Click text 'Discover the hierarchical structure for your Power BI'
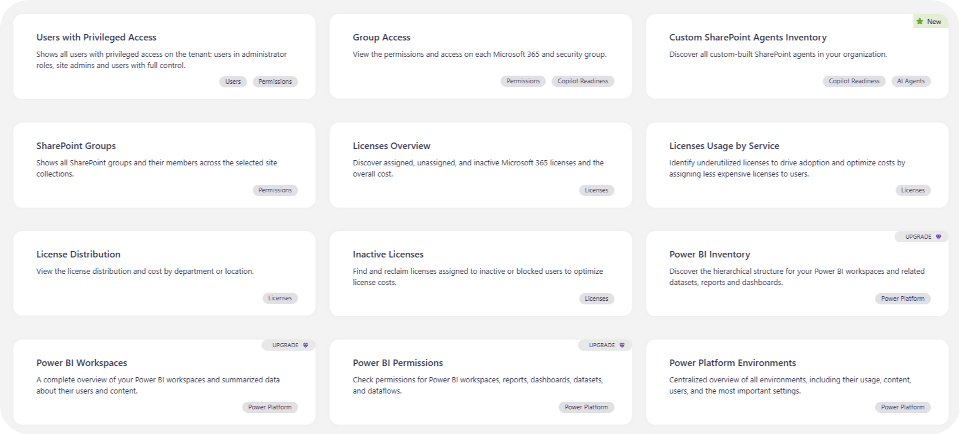960x434 pixels. (x=797, y=277)
